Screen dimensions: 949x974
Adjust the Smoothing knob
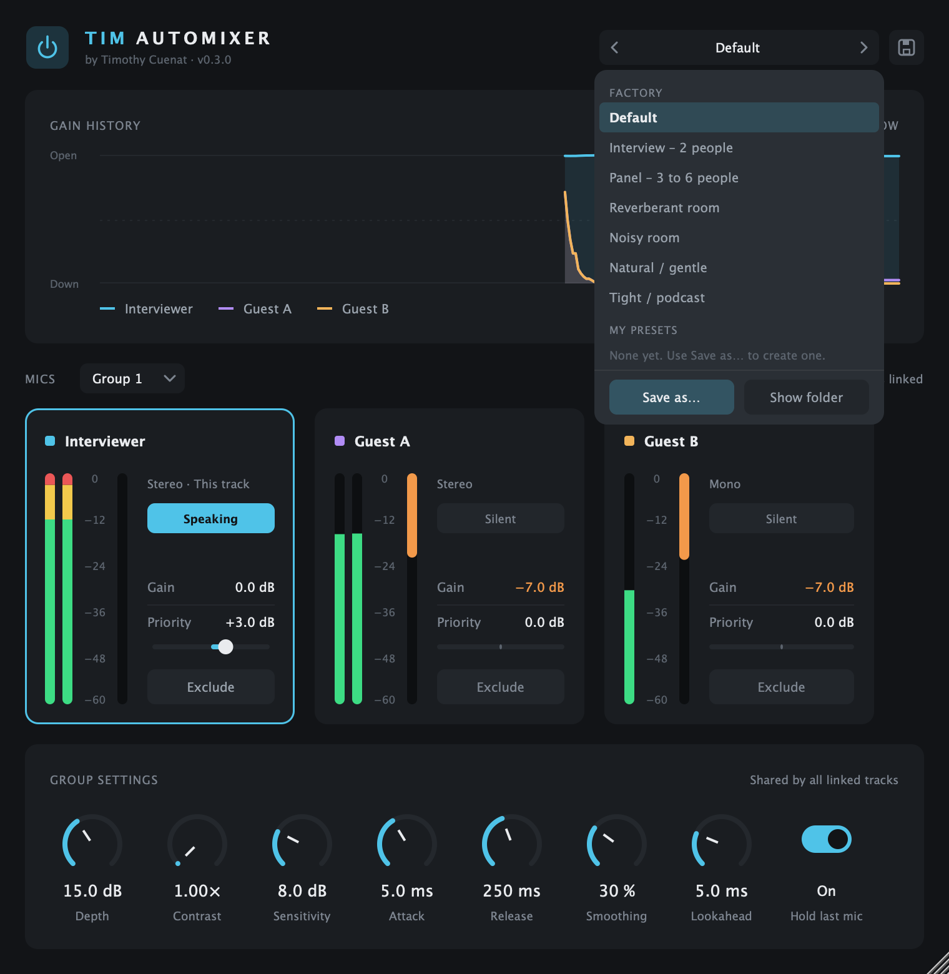click(617, 842)
